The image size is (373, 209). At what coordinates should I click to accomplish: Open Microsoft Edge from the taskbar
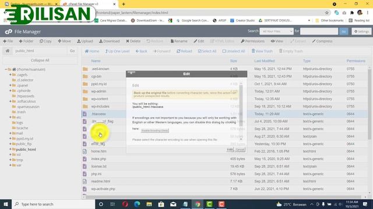coord(137,204)
